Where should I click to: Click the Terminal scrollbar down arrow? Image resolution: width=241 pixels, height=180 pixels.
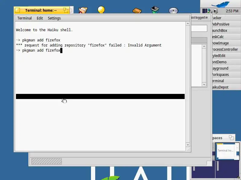click(x=188, y=145)
